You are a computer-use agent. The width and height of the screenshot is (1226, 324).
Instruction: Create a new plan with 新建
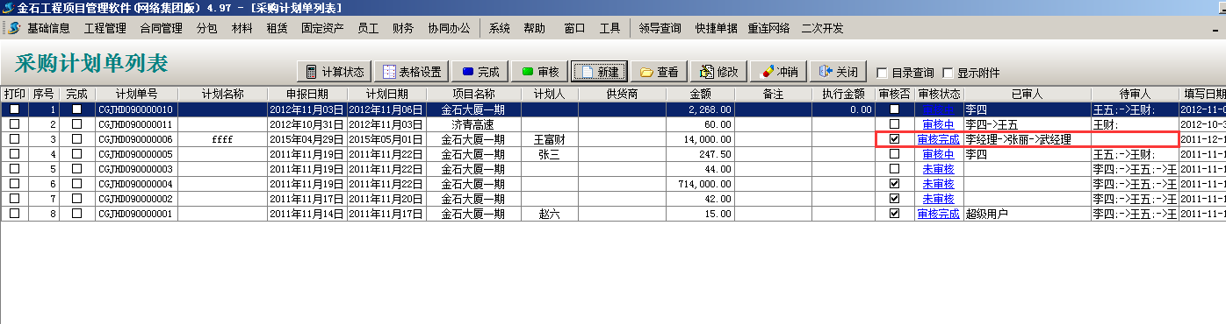600,72
